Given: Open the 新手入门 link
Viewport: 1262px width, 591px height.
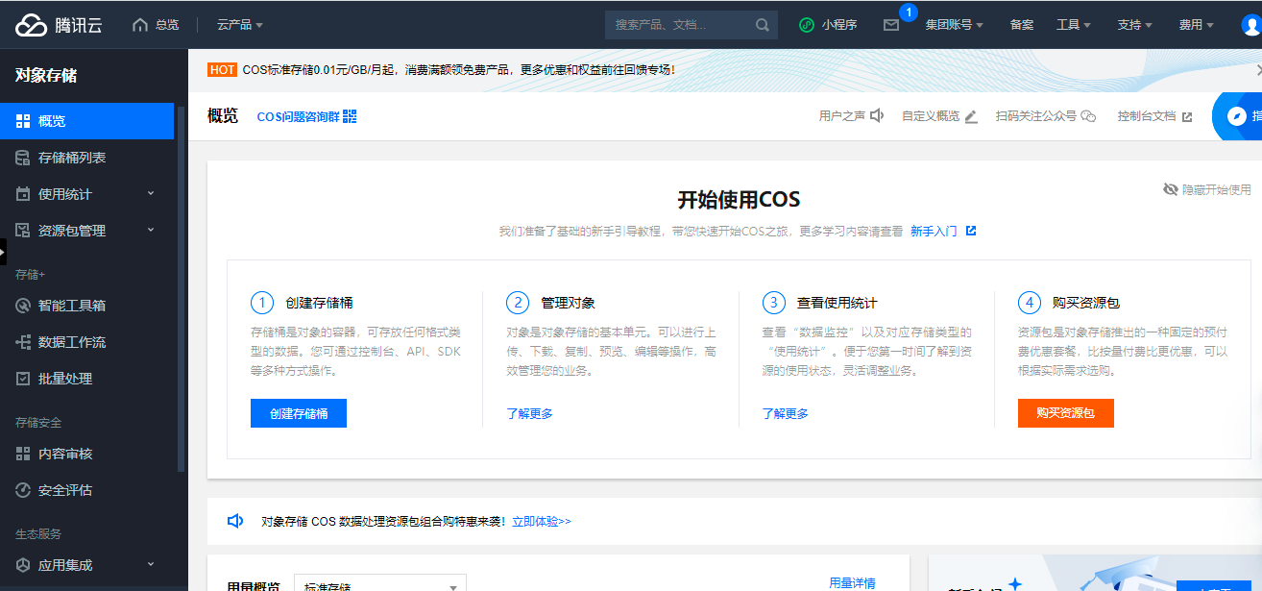Looking at the screenshot, I should 934,232.
